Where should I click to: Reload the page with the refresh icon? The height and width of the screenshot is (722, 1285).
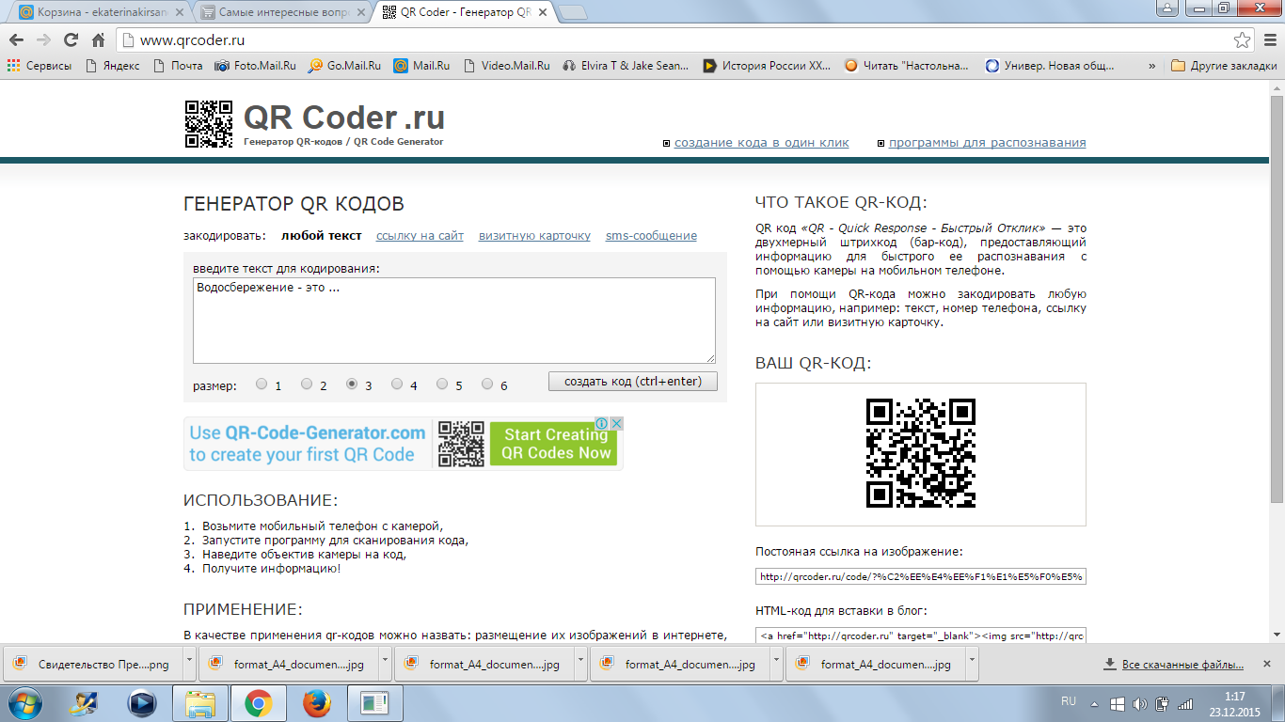[71, 40]
